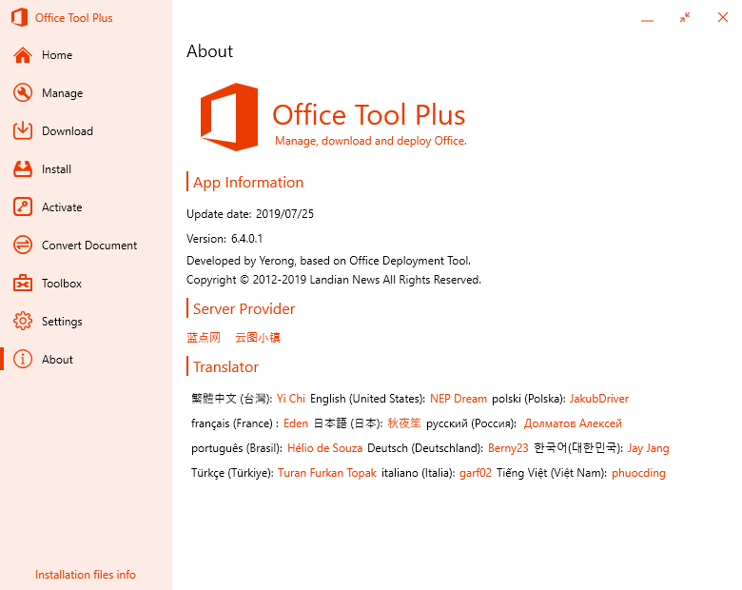Open translator link JakubDriver
This screenshot has height=590, width=742.
tap(598, 398)
